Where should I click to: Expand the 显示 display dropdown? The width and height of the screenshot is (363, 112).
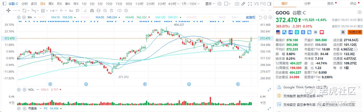click(x=210, y=4)
